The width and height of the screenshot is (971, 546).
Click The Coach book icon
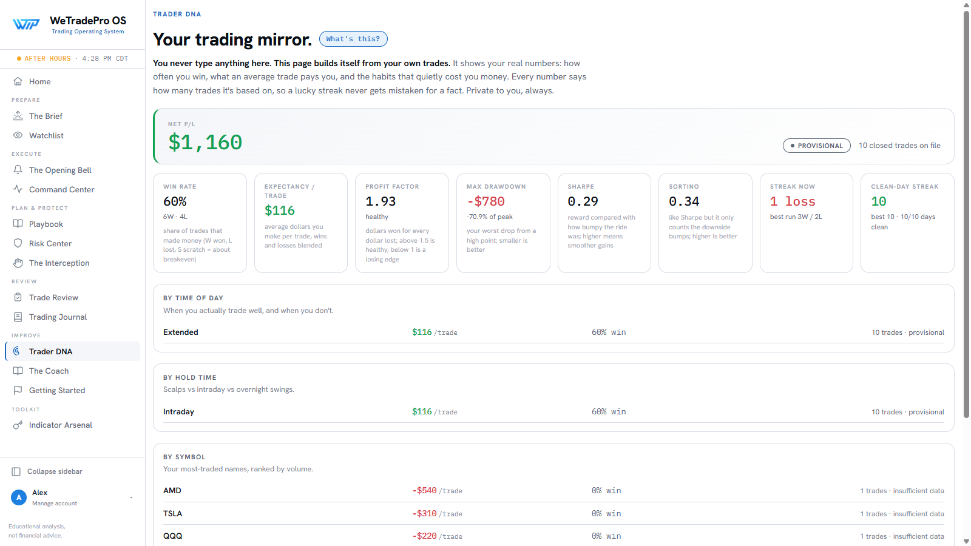[18, 371]
